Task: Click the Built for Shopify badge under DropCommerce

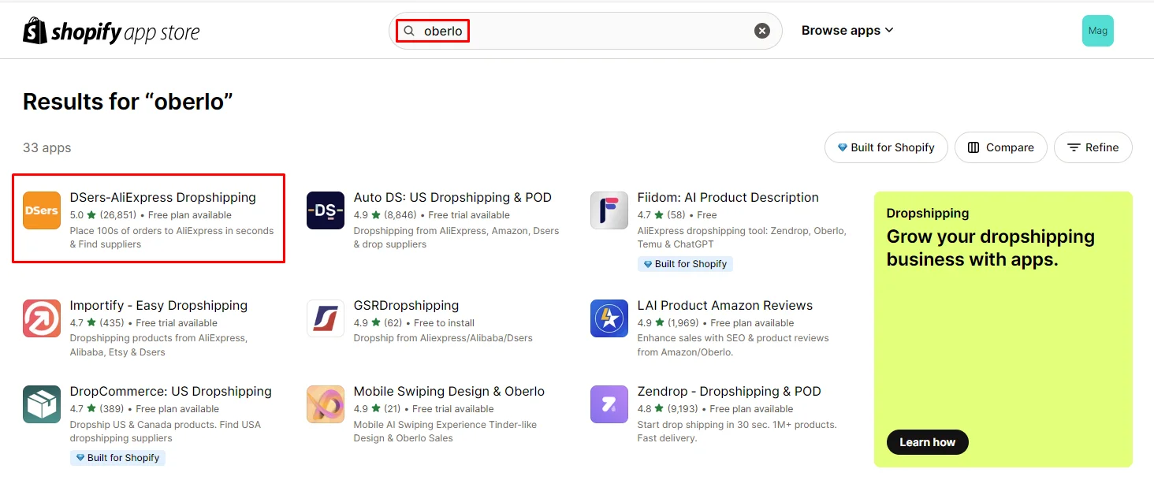Action: click(117, 457)
